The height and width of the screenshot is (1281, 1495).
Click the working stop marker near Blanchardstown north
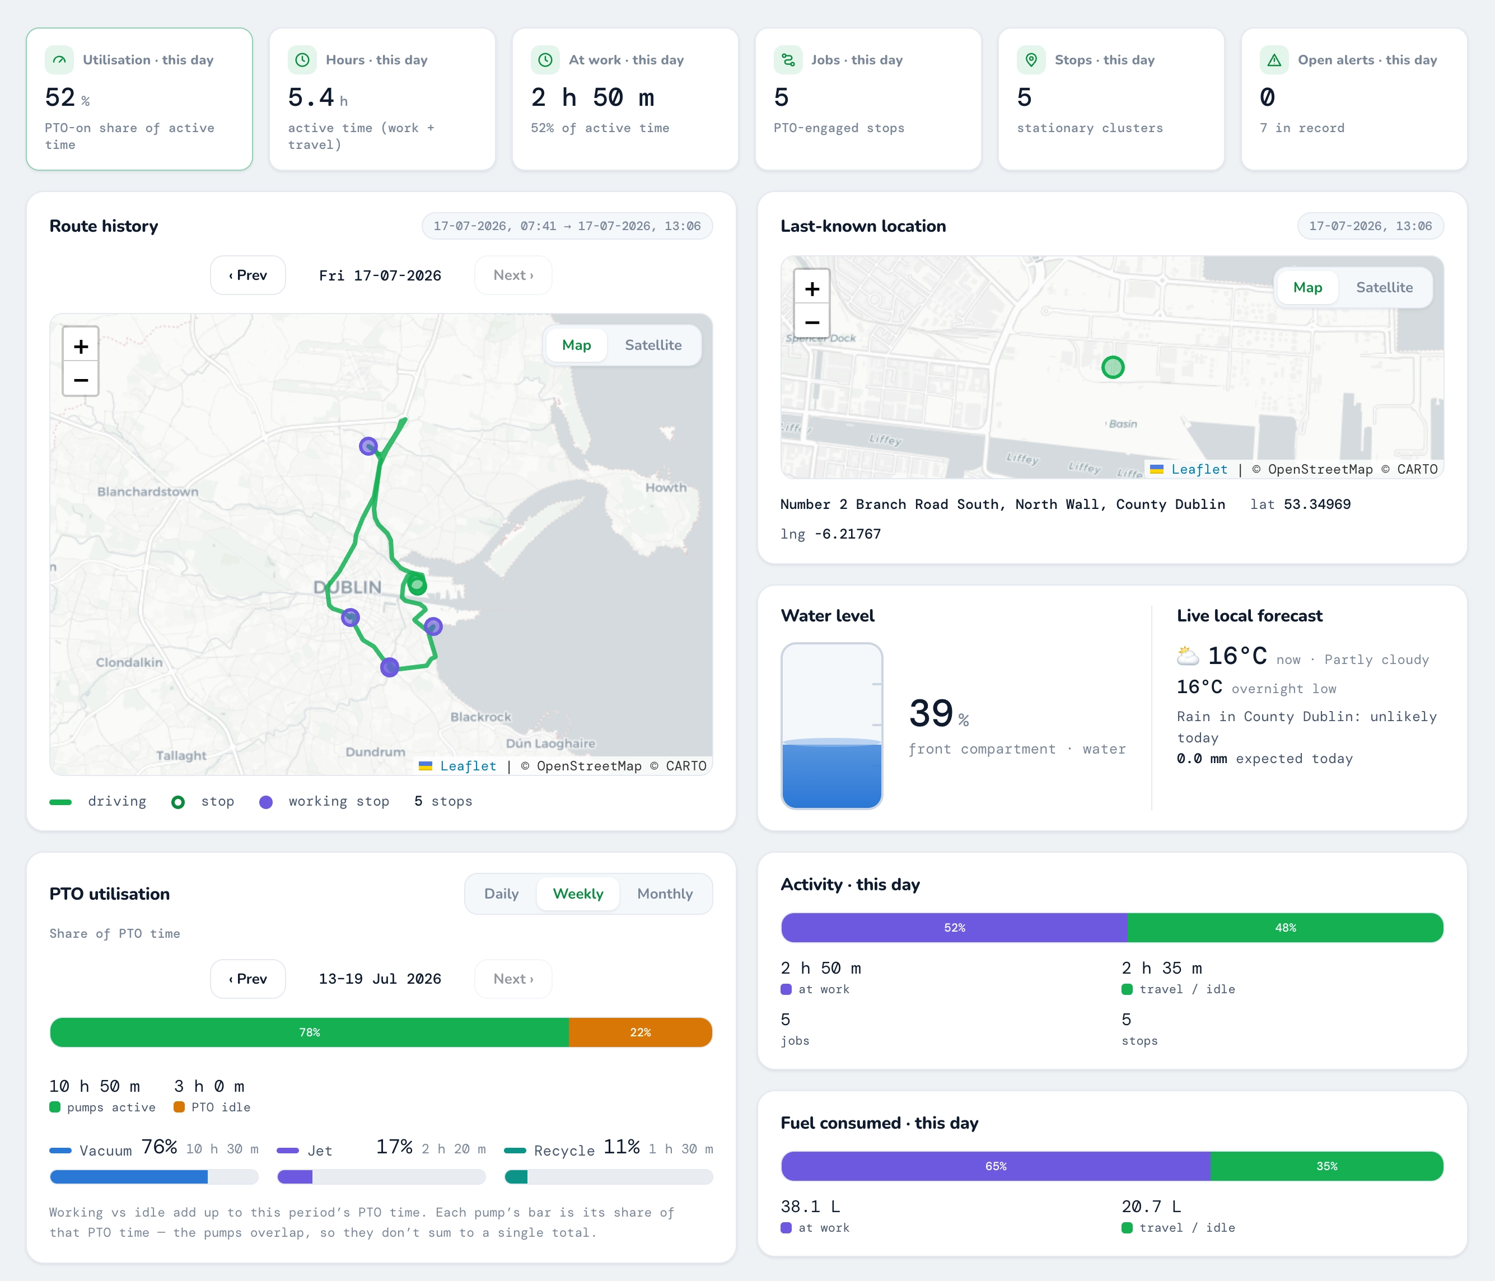point(368,446)
